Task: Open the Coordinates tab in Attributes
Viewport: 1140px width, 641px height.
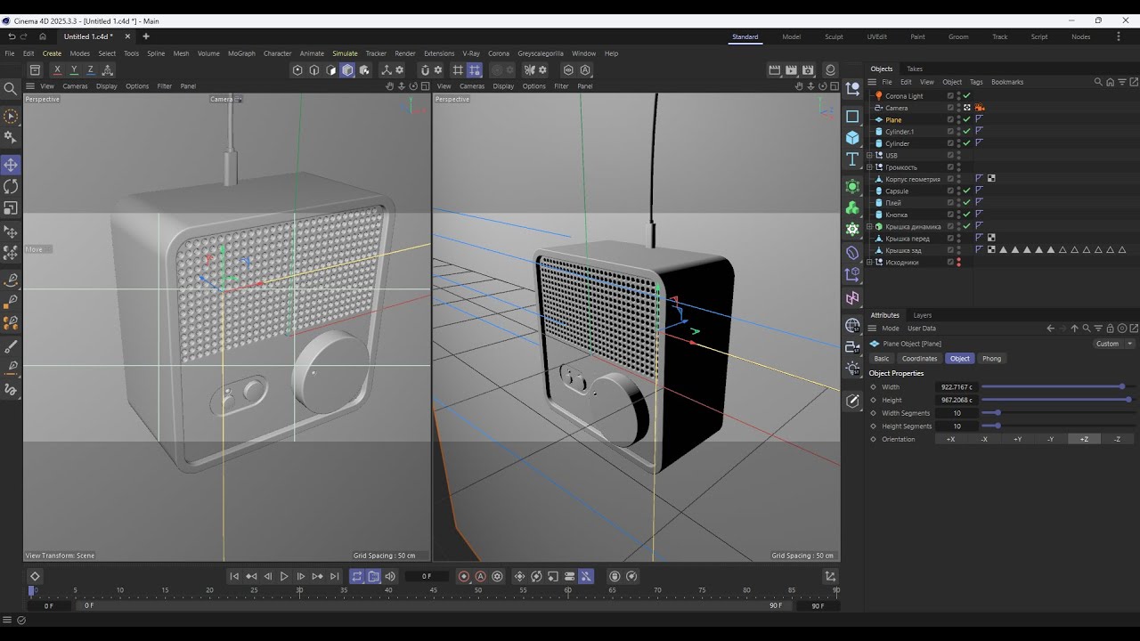Action: [919, 359]
